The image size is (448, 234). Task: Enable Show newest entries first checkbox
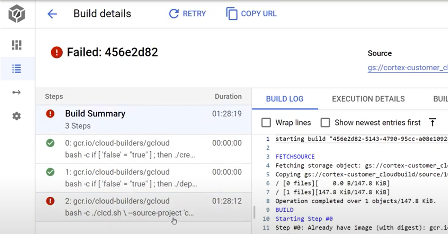click(325, 123)
